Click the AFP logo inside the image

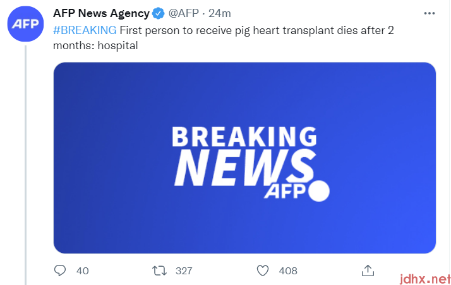(x=284, y=190)
